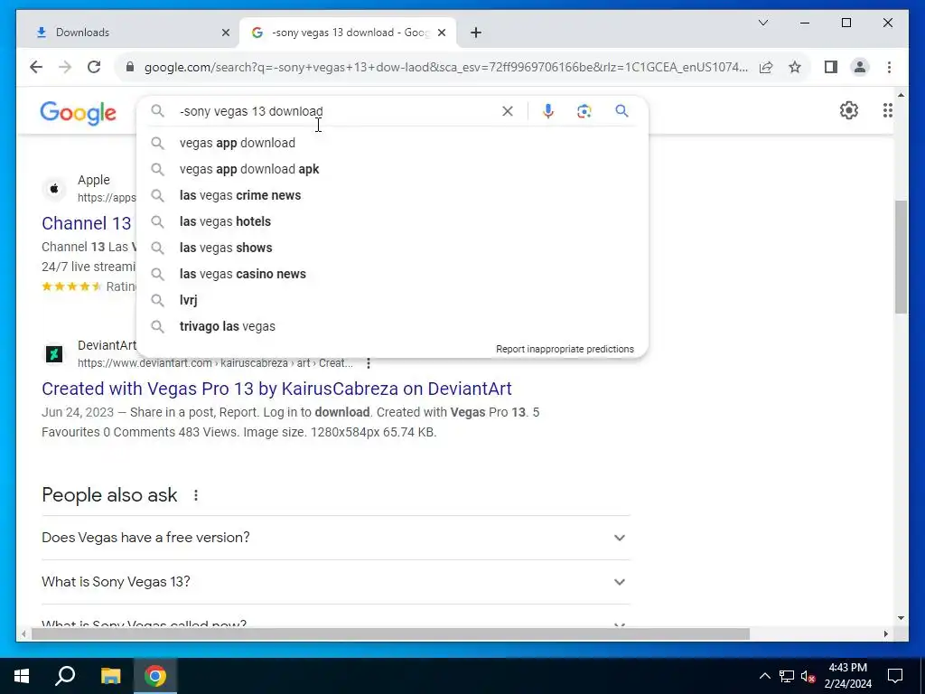
Task: Click the Apple favicon on first result
Action: point(54,189)
